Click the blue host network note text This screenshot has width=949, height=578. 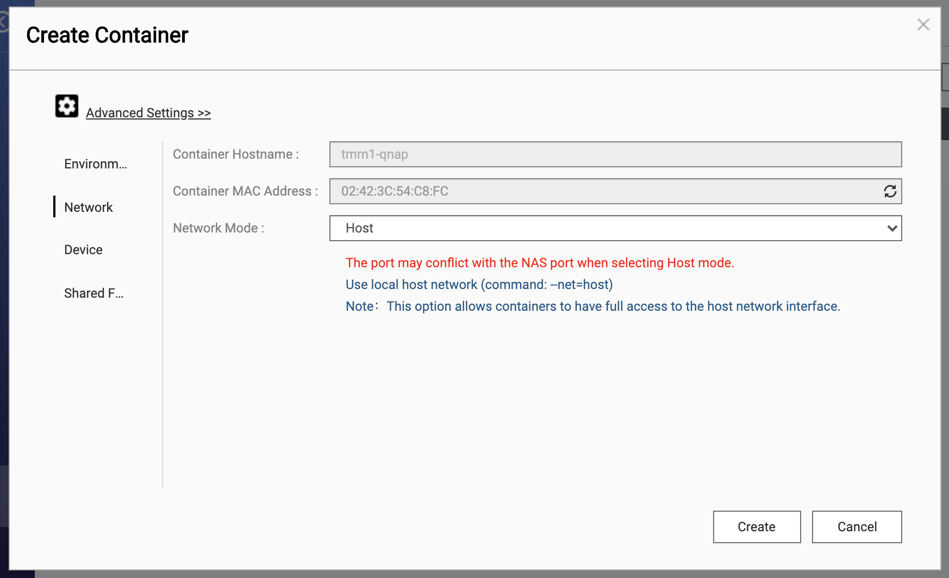pyautogui.click(x=592, y=306)
